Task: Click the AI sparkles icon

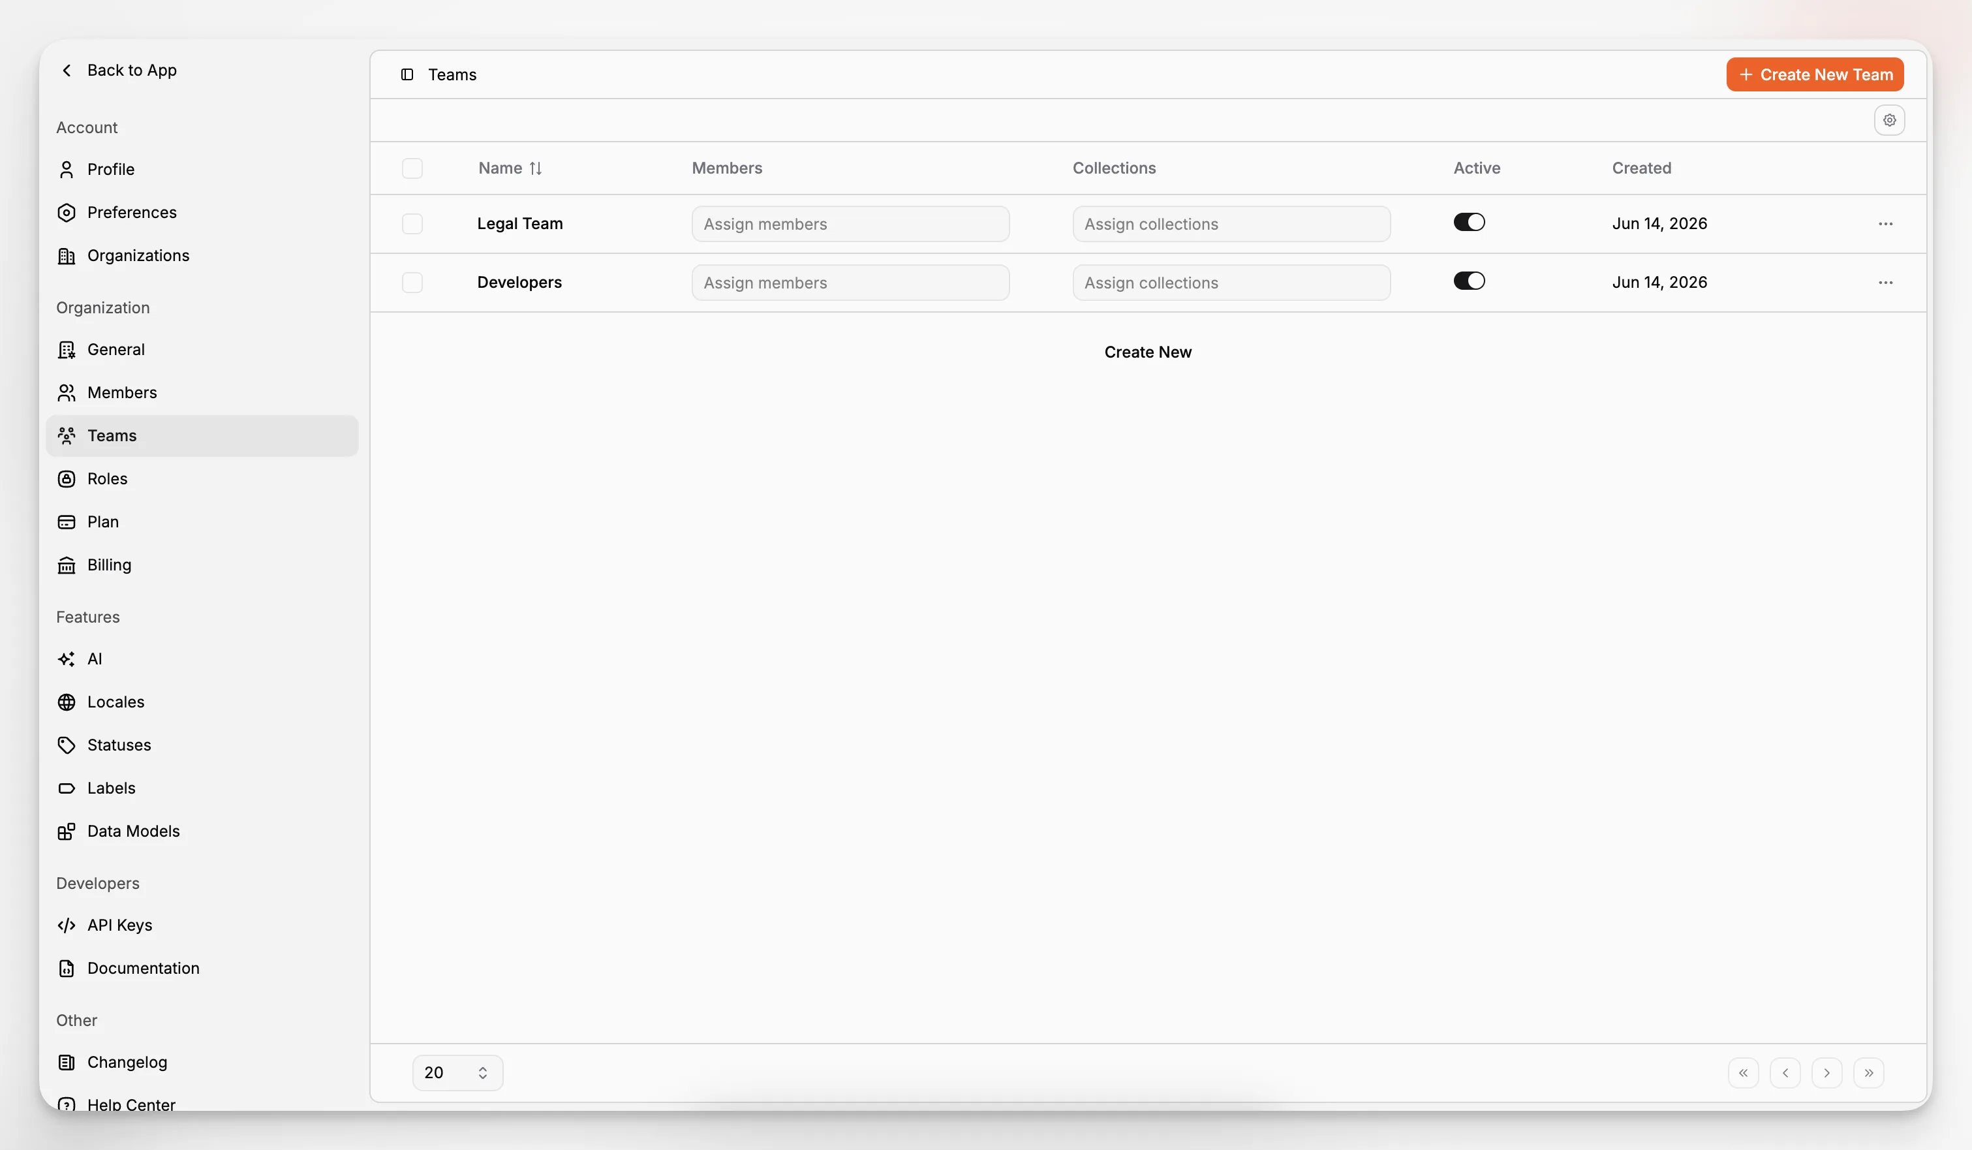Action: (67, 659)
